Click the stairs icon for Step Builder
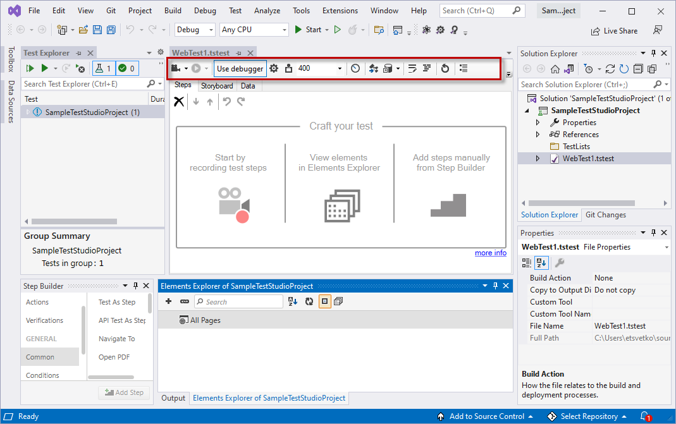This screenshot has width=676, height=424. click(448, 205)
